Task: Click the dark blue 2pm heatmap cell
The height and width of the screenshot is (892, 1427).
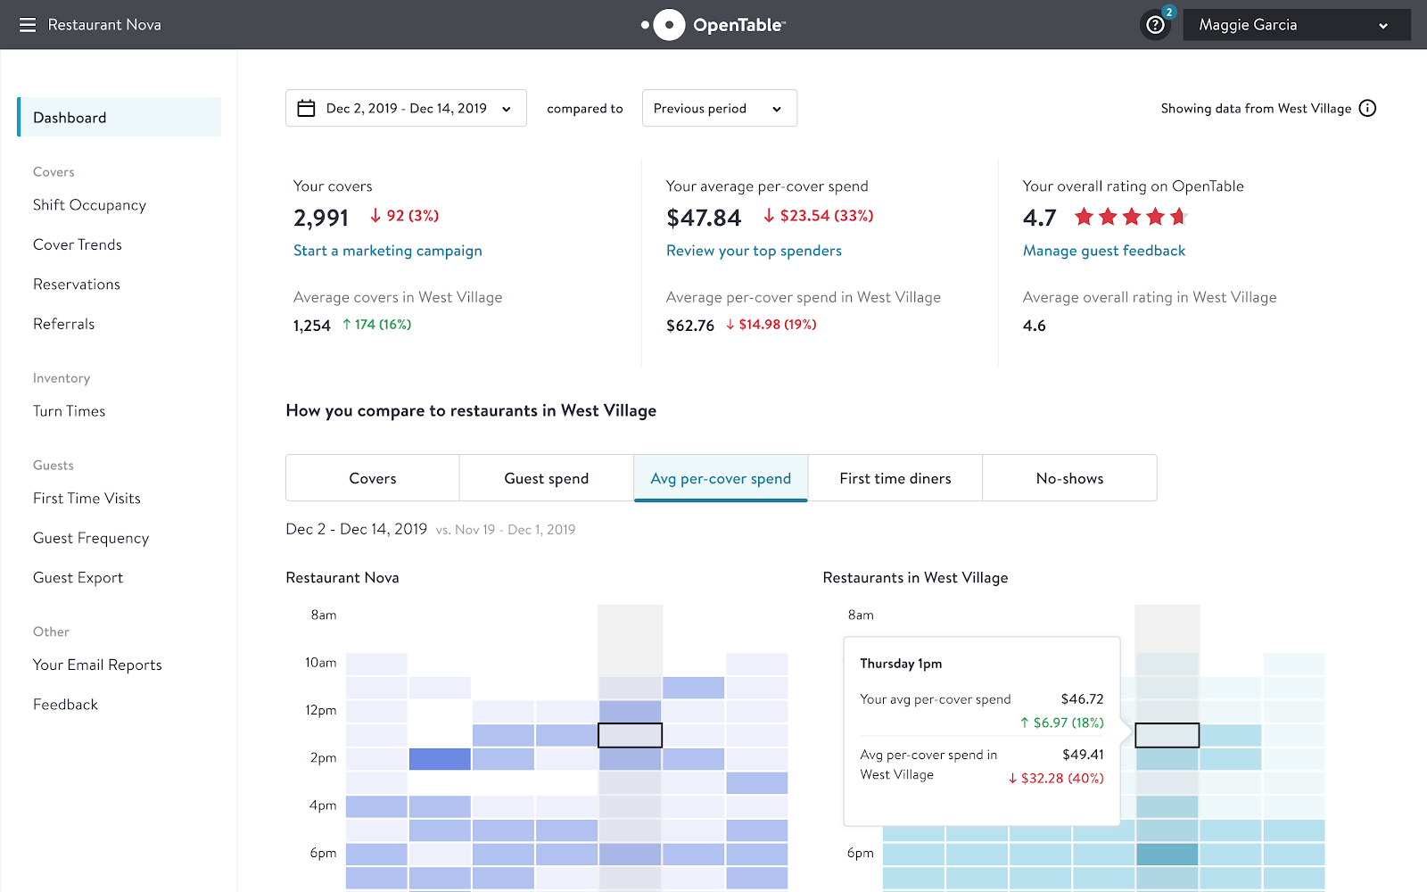Action: point(440,759)
